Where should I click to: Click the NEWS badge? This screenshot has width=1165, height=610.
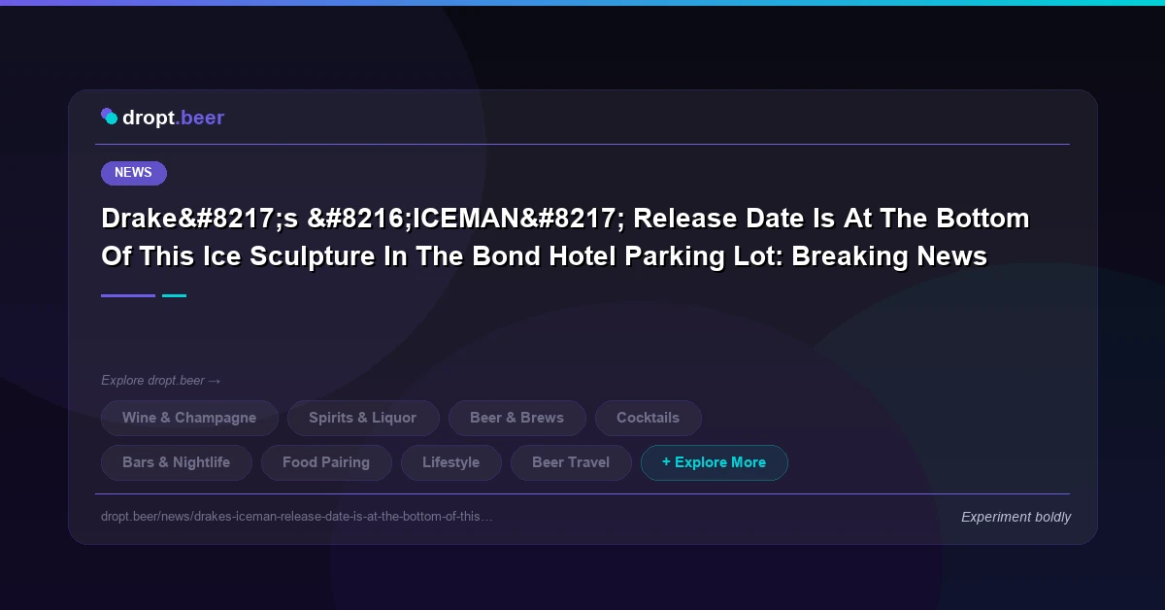coord(133,173)
